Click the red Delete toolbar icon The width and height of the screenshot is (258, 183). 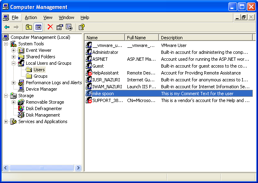[x=50, y=27]
